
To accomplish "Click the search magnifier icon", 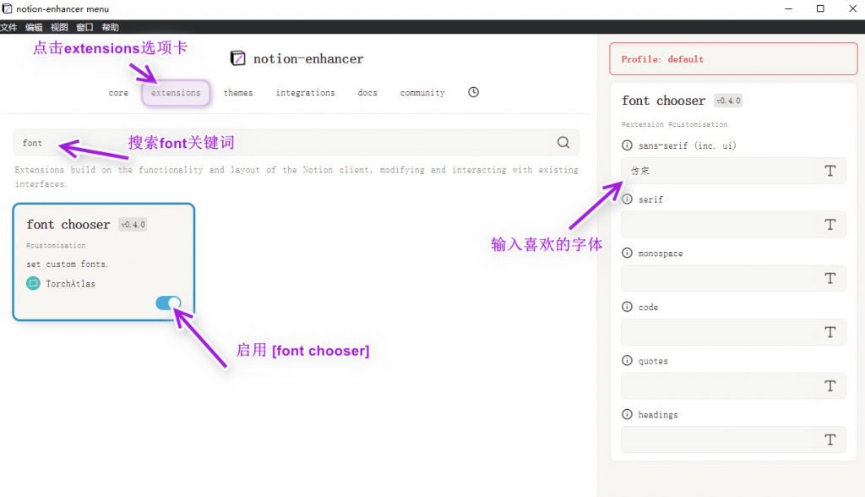I will (563, 142).
